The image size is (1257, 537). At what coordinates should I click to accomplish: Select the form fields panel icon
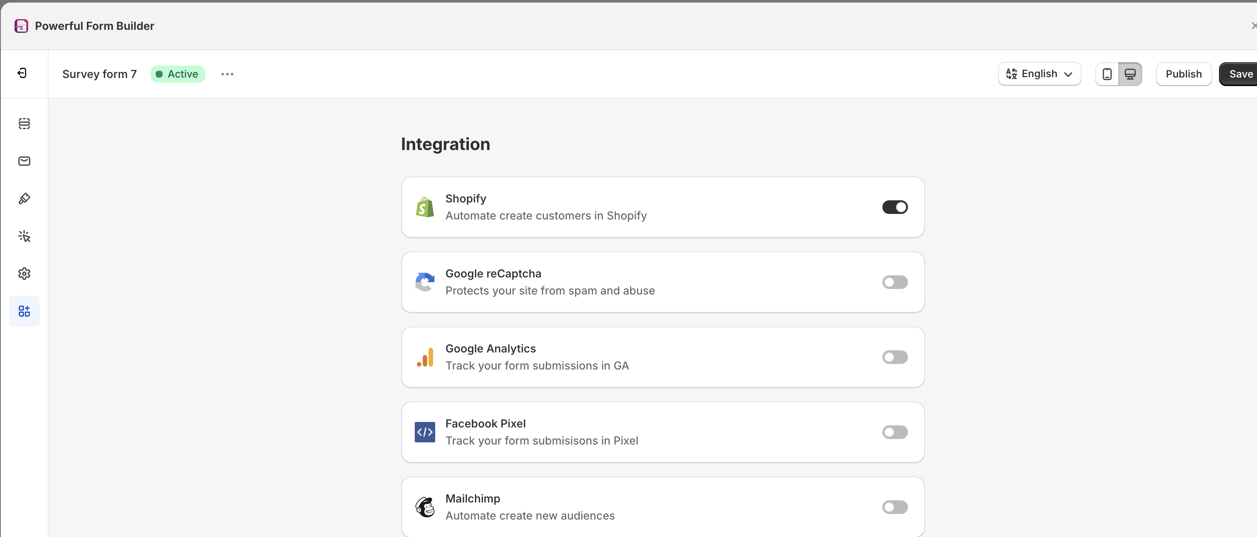[24, 124]
